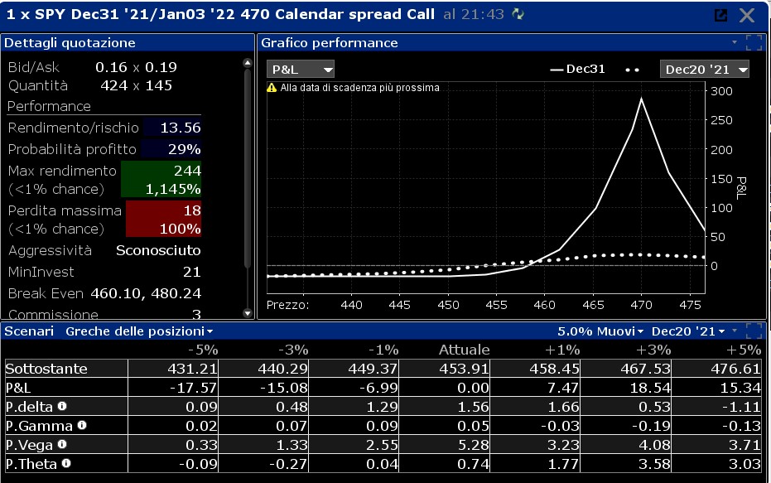Screen dimensions: 771x483
Task: Open Scenari panel Dec20 '21 date dropdown
Action: [688, 331]
